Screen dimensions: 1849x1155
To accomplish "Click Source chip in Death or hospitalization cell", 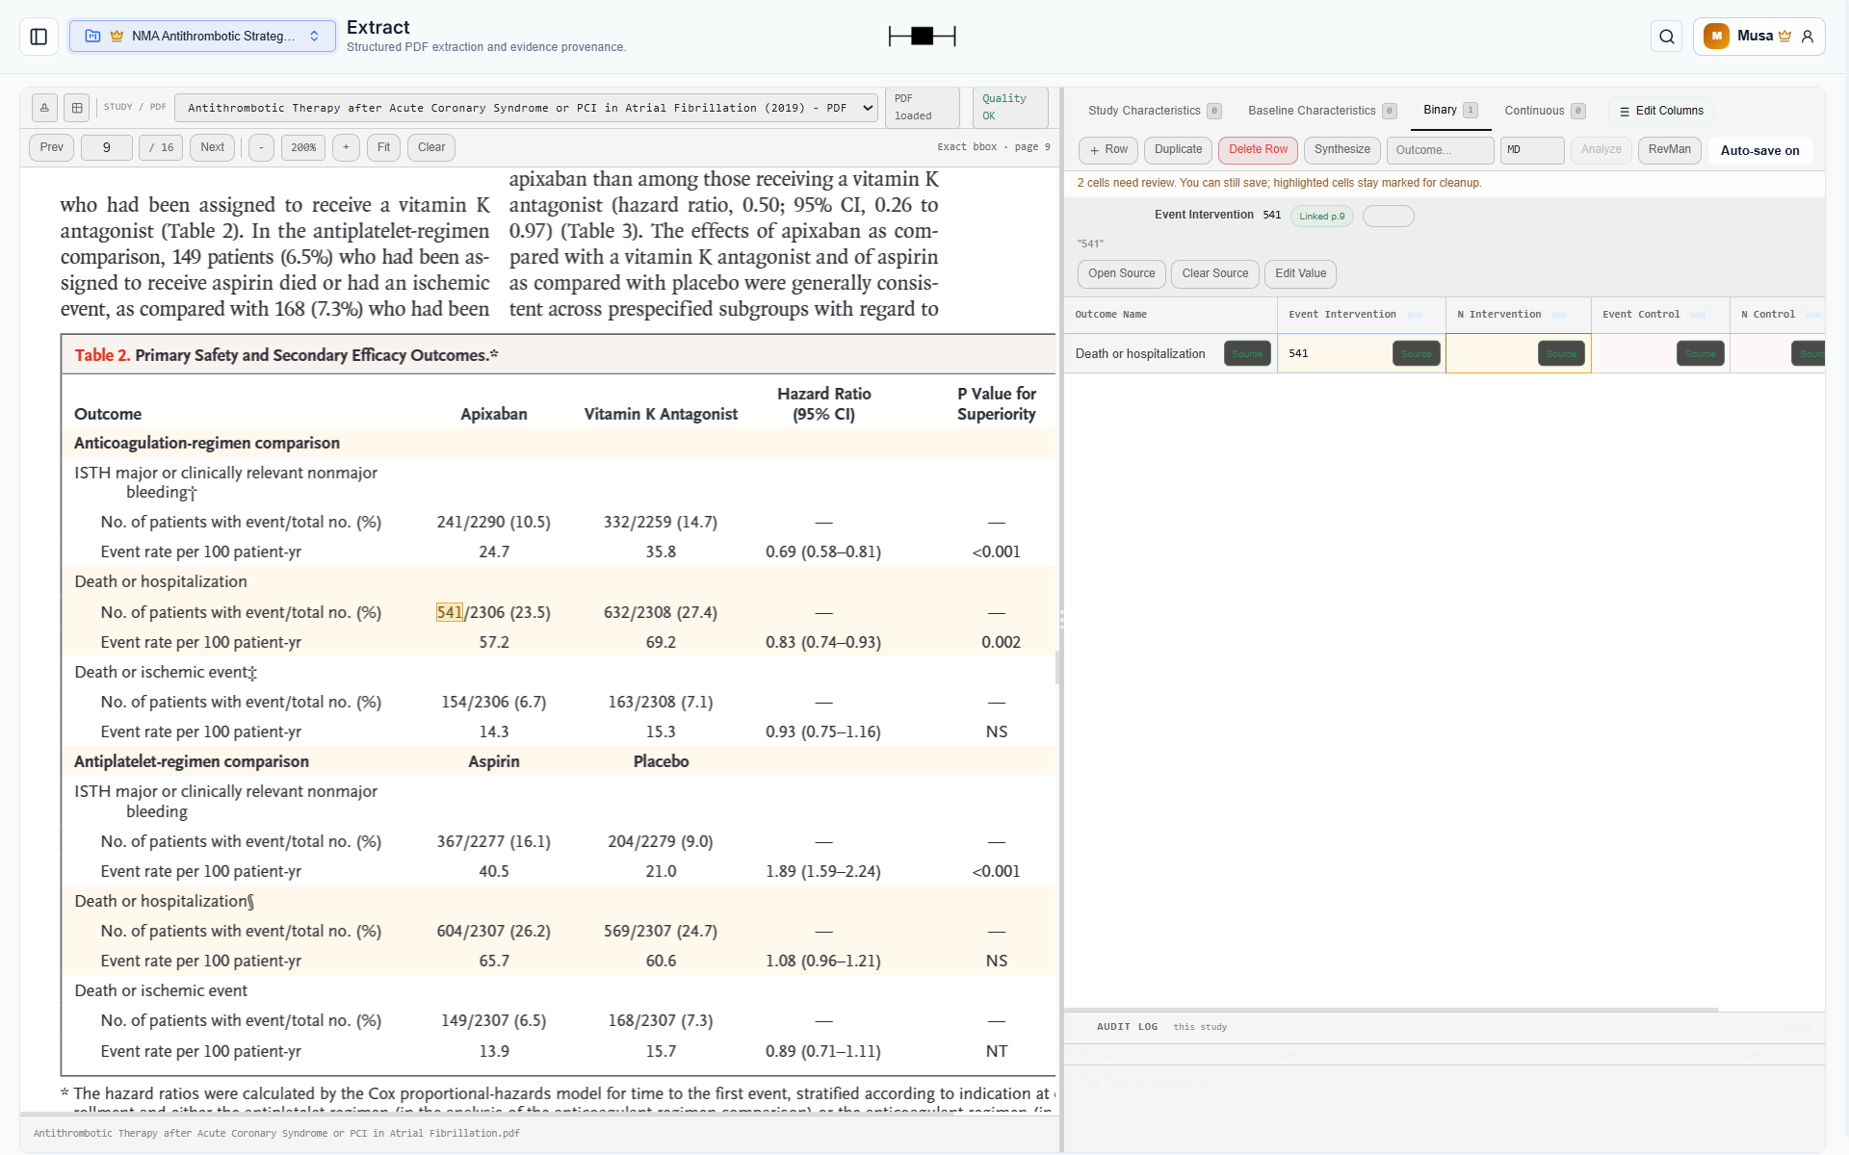I will pos(1247,354).
